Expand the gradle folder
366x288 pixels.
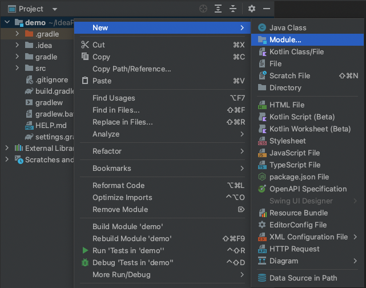pyautogui.click(x=17, y=57)
